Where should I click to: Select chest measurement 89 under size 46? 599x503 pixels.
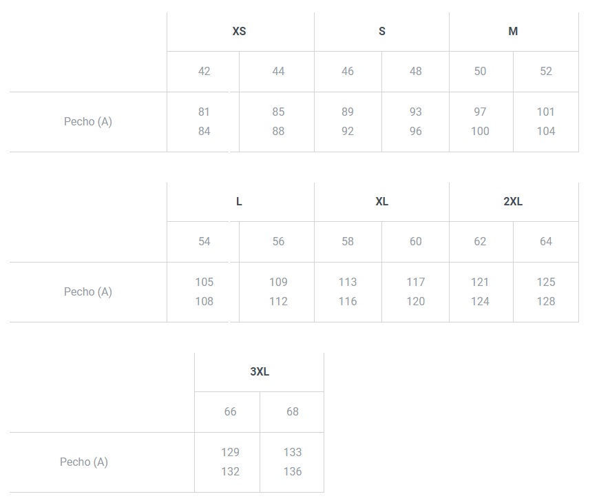(x=348, y=112)
